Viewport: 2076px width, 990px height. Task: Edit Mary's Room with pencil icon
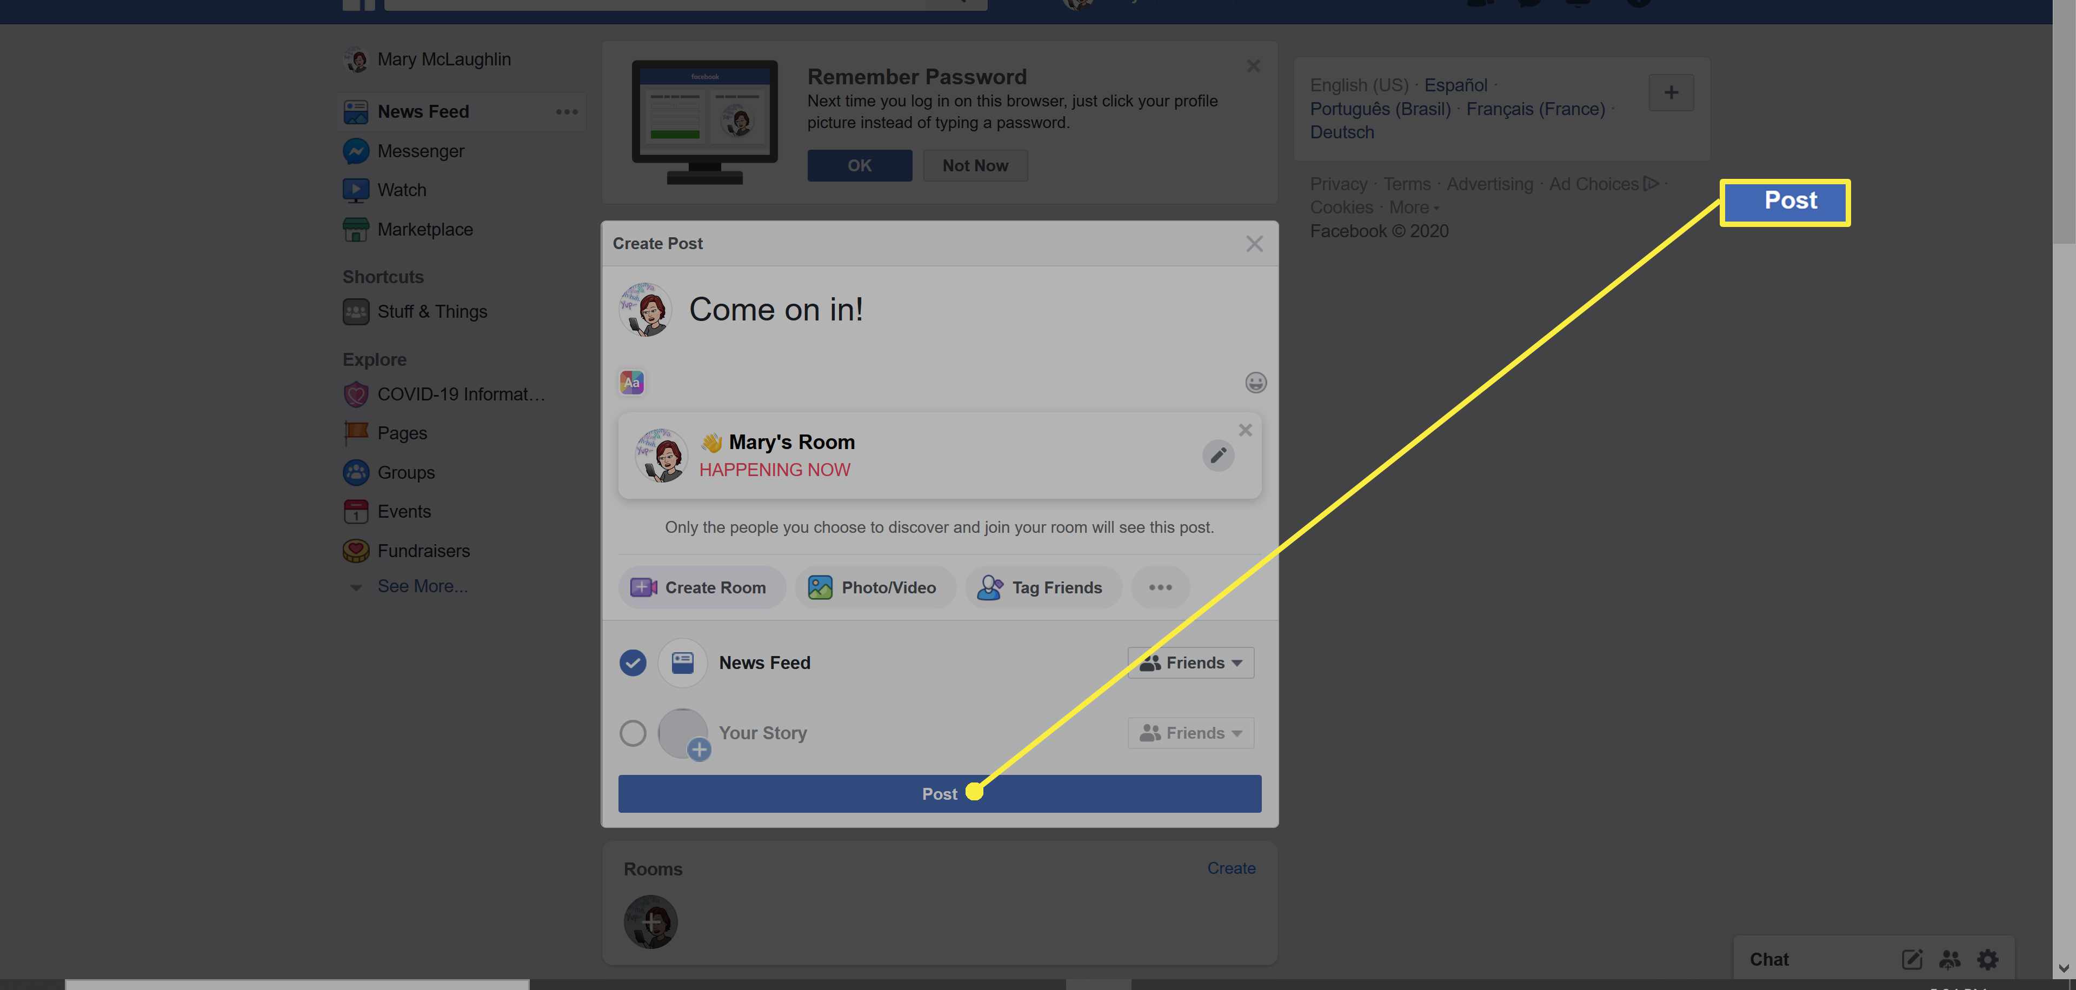[x=1217, y=455]
